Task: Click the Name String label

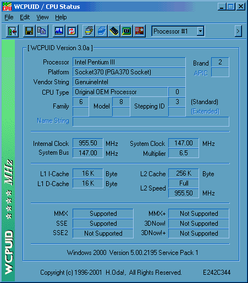Action: pyautogui.click(x=53, y=121)
